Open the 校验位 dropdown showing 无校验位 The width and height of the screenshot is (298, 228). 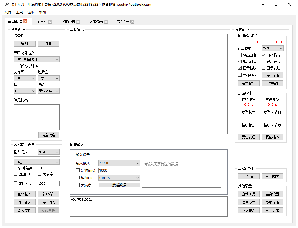48,90
